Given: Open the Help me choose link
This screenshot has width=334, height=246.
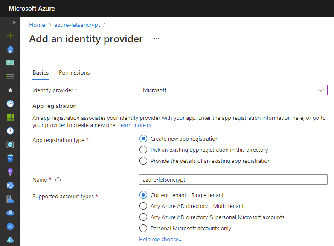Looking at the screenshot, I should 161,240.
